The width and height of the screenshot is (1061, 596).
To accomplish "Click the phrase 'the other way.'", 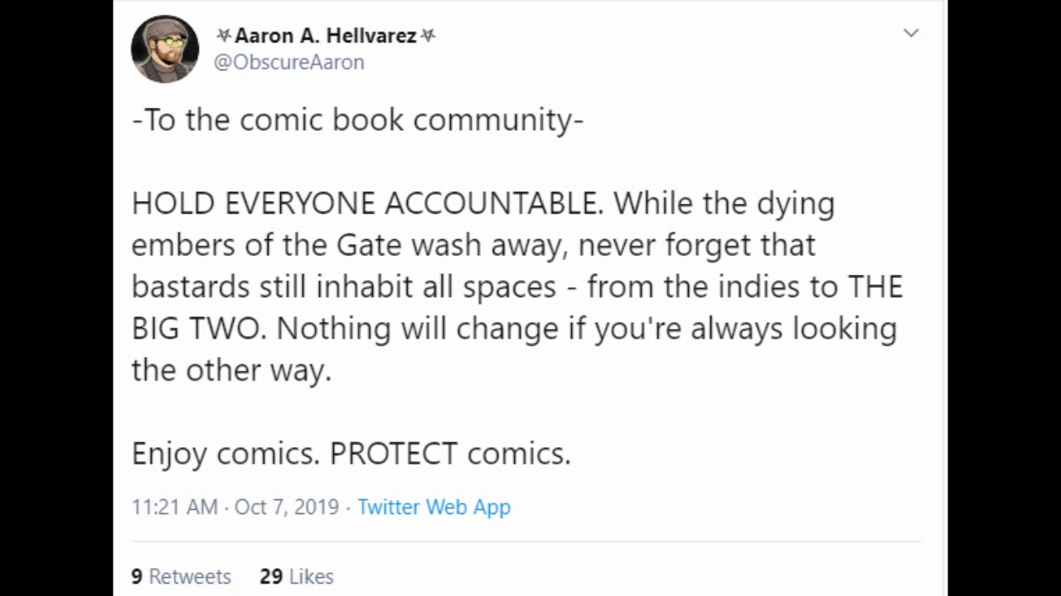I will point(231,370).
